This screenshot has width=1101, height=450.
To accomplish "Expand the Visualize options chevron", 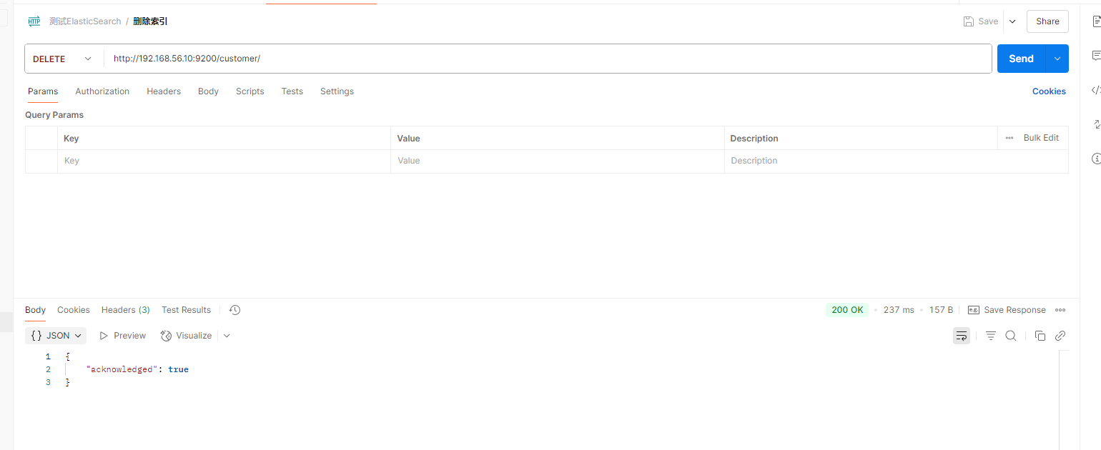I will click(227, 336).
